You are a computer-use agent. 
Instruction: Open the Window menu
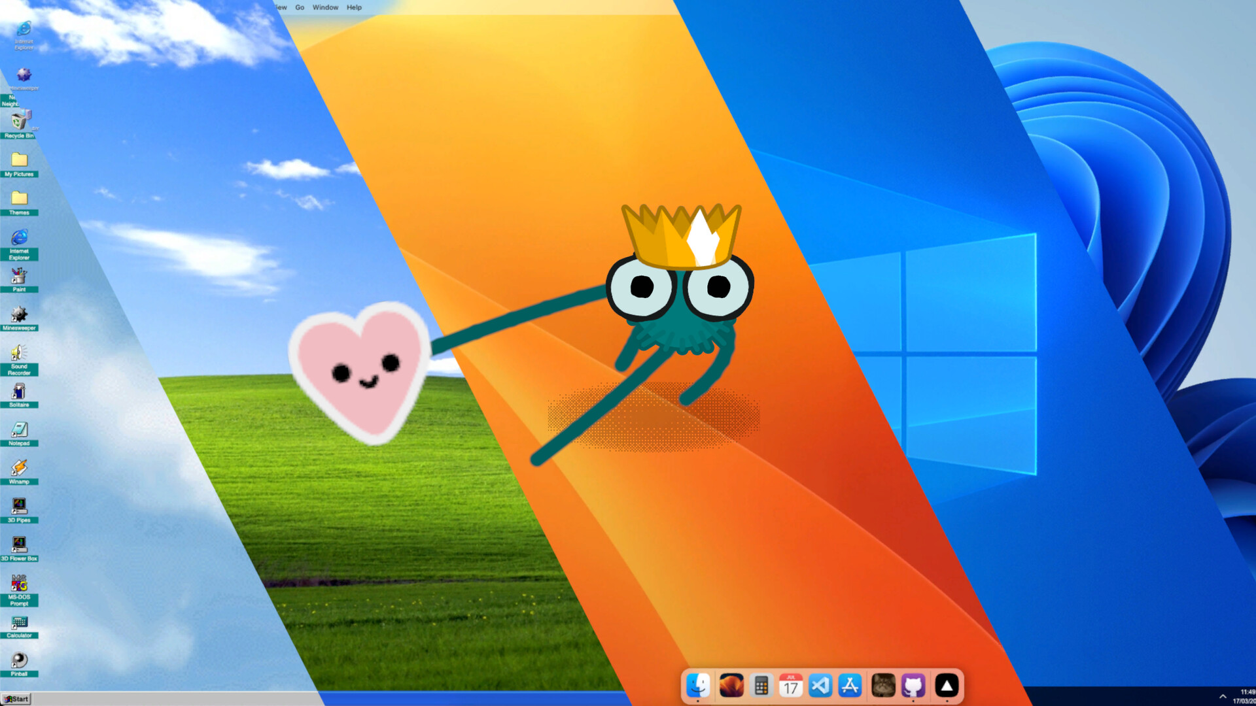[325, 7]
